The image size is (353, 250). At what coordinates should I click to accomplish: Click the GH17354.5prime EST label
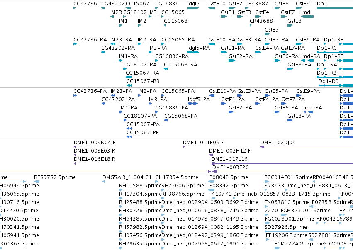pos(177,177)
